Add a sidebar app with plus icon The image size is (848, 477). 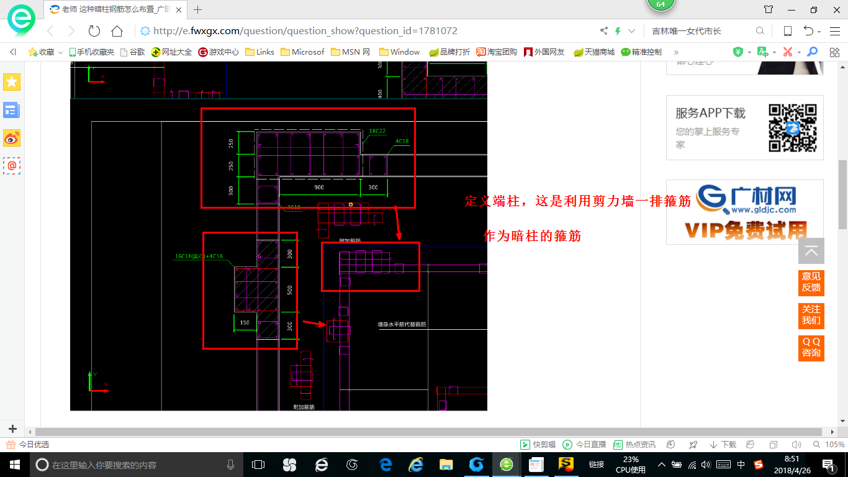13,429
